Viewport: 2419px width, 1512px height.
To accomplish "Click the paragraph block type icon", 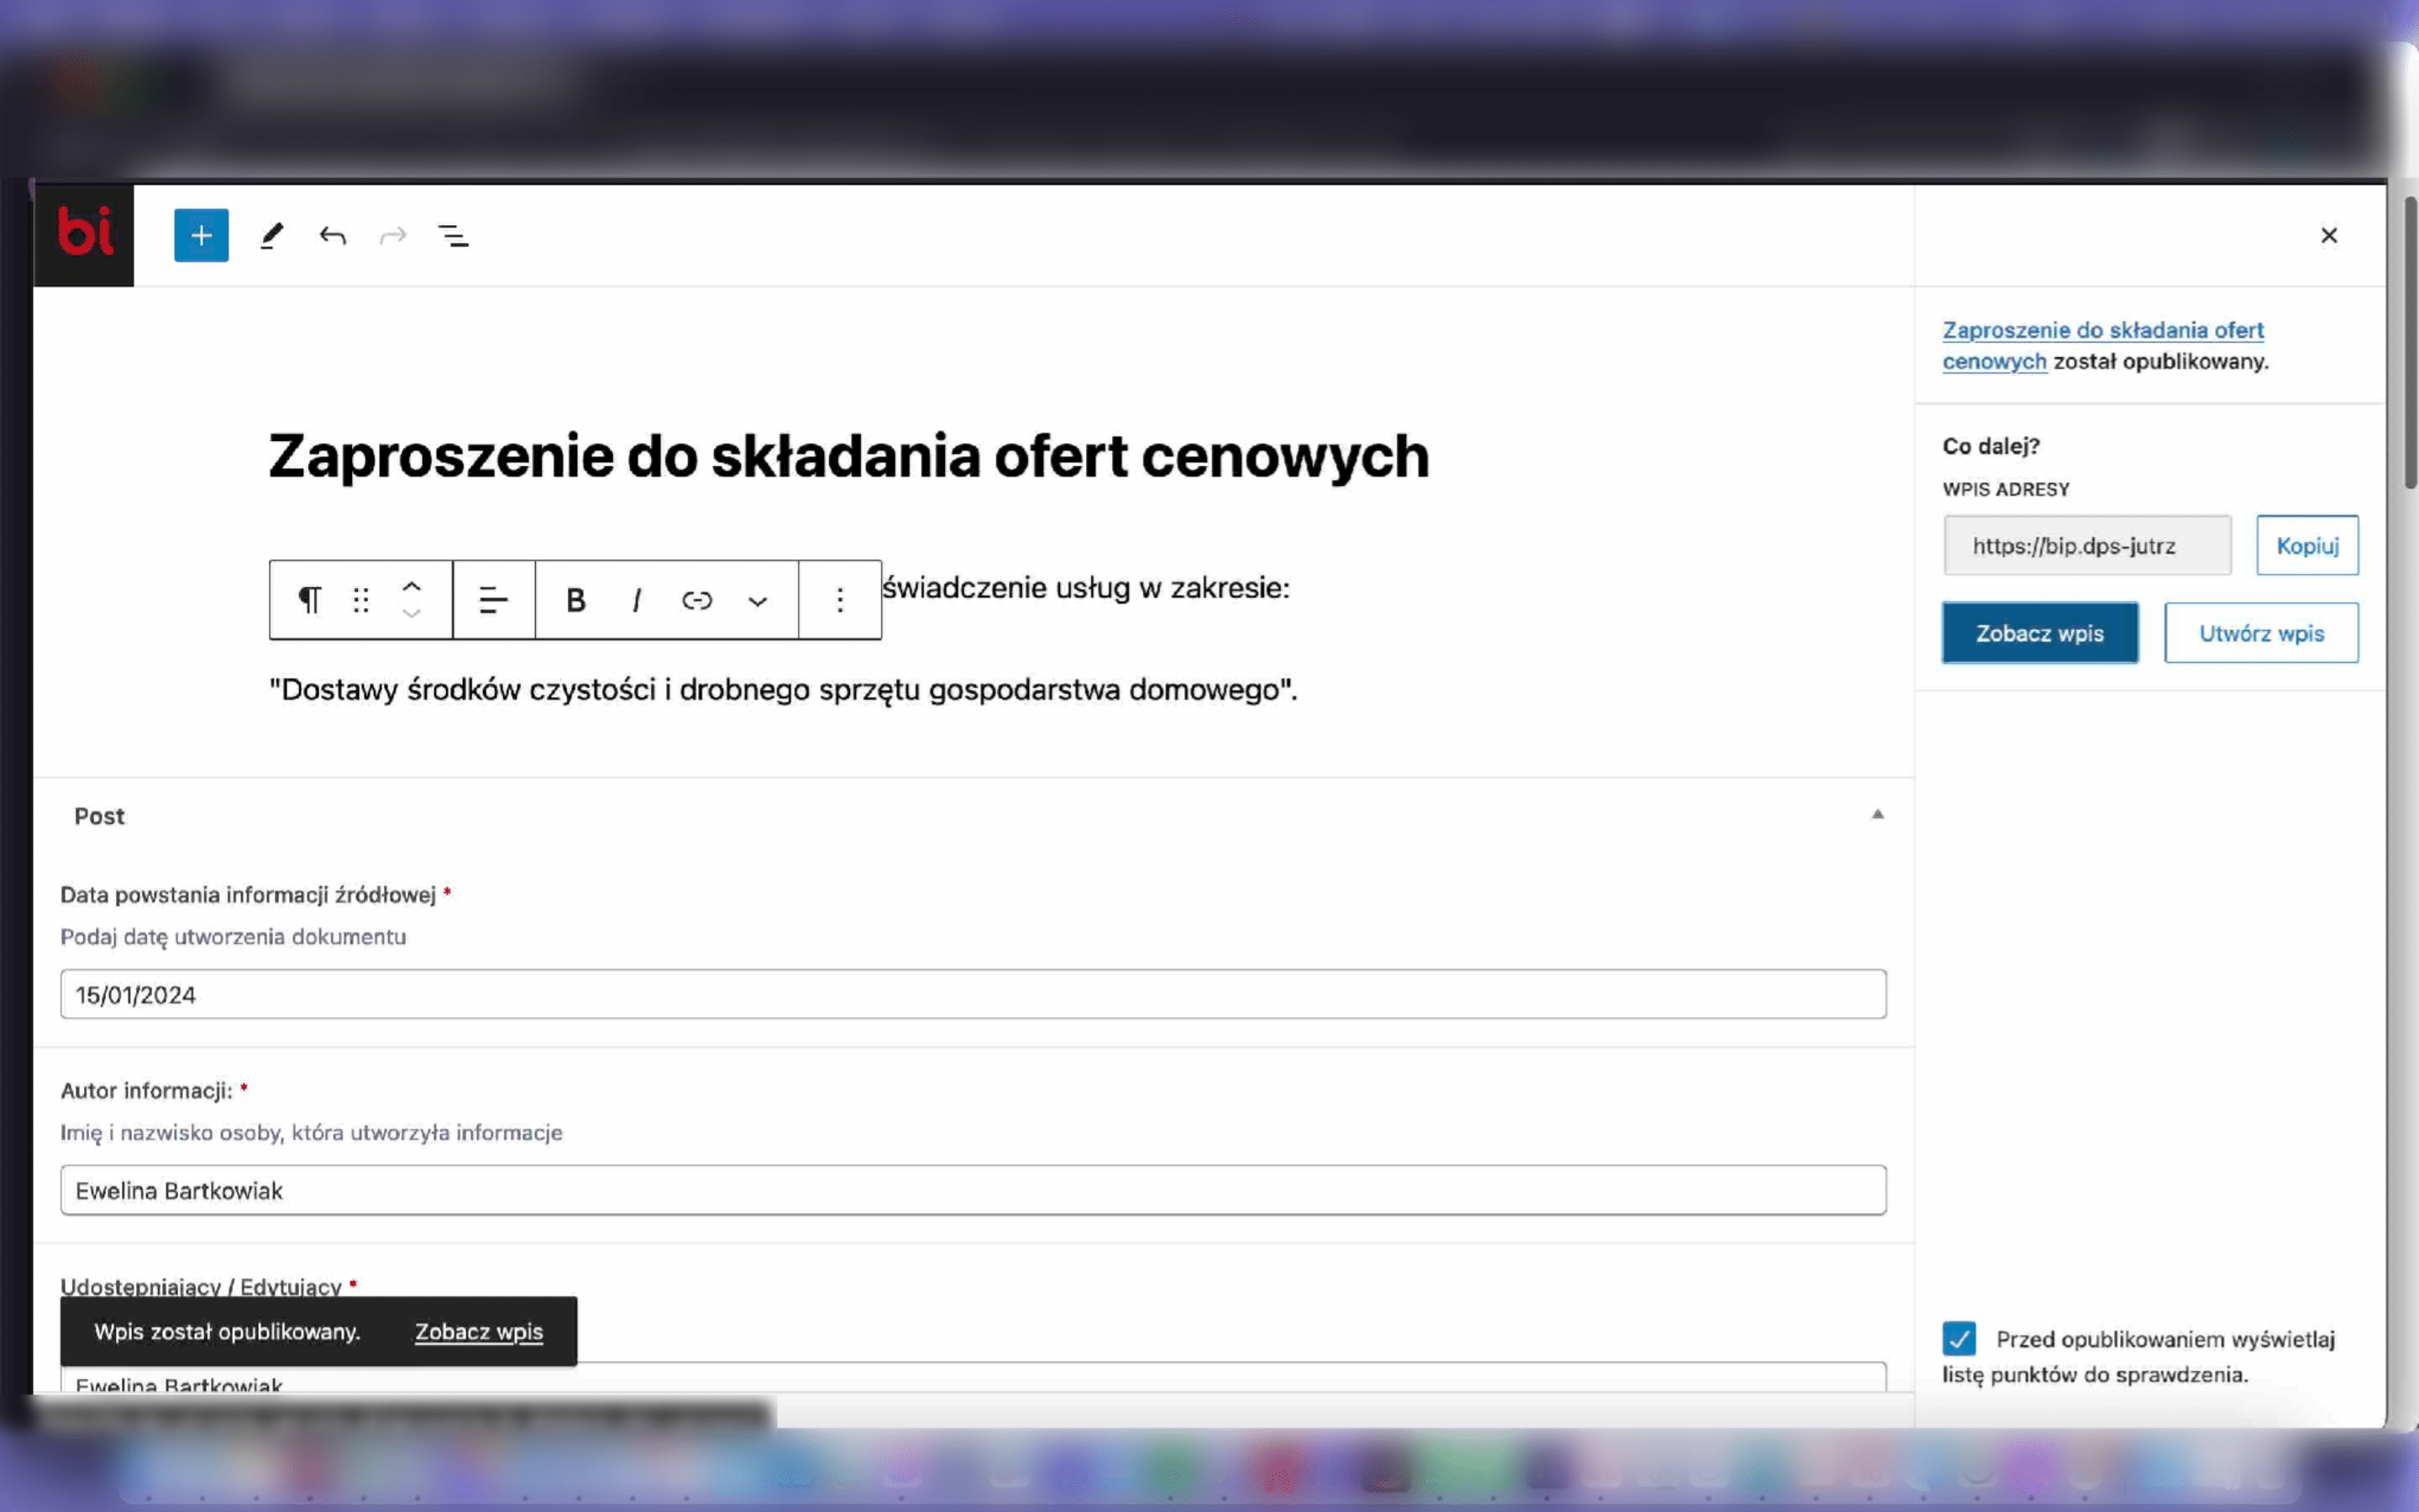I will coord(310,600).
